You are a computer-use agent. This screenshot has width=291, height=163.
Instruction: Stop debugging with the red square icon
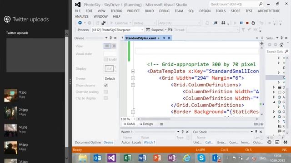click(247, 23)
